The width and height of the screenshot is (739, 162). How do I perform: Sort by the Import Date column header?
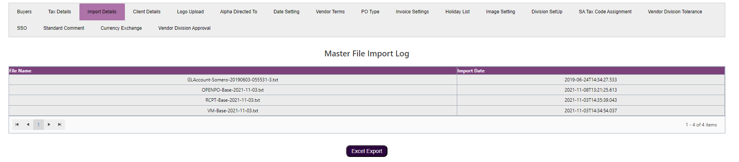[x=471, y=71]
